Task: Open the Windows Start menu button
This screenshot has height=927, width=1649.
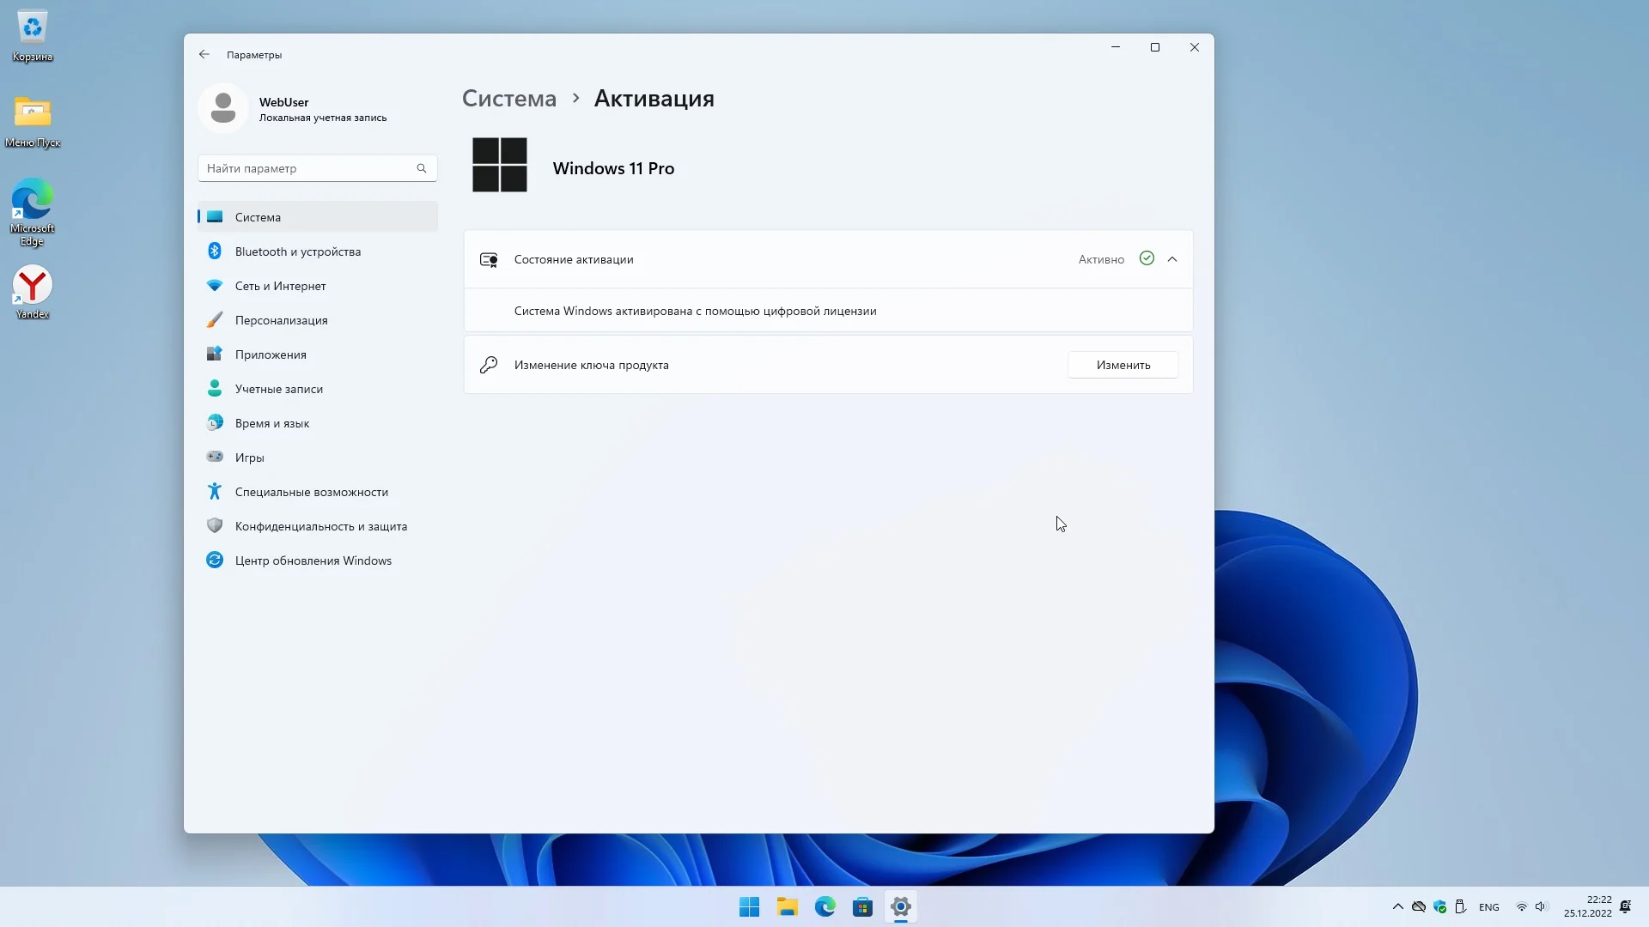Action: click(x=749, y=906)
